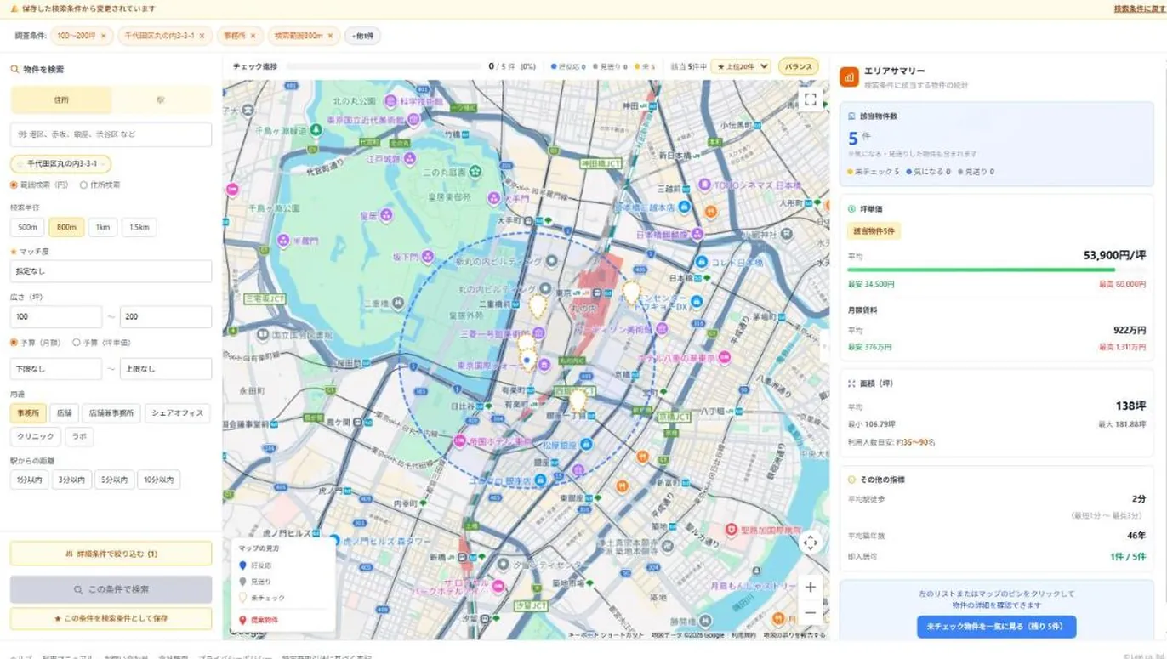Image resolution: width=1167 pixels, height=659 pixels.
Task: Toggle map fullscreen view icon
Action: pos(810,100)
